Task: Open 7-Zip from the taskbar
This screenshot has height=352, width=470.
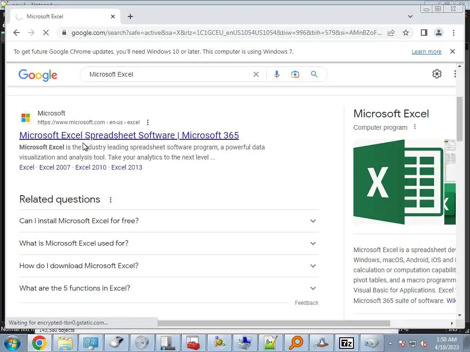Action: click(347, 343)
